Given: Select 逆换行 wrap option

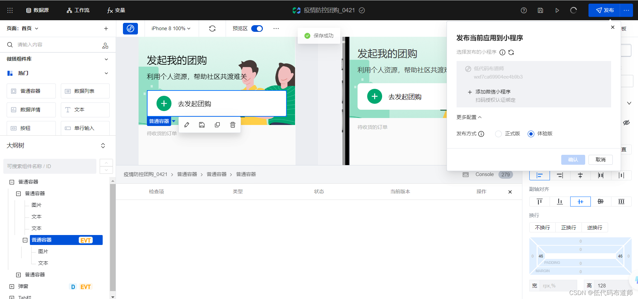Looking at the screenshot, I should click(594, 227).
